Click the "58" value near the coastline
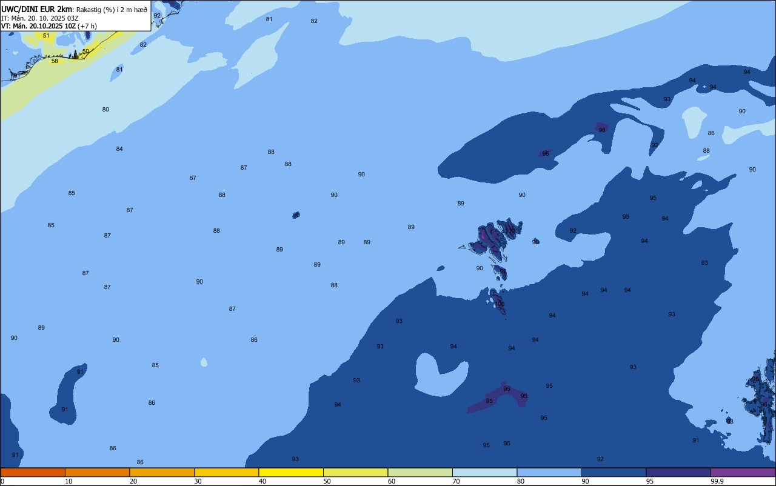This screenshot has height=486, width=776. [55, 61]
